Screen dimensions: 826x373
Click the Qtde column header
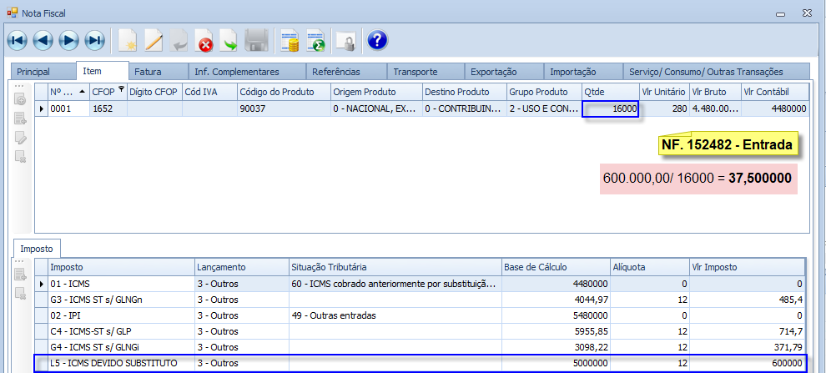pos(610,92)
